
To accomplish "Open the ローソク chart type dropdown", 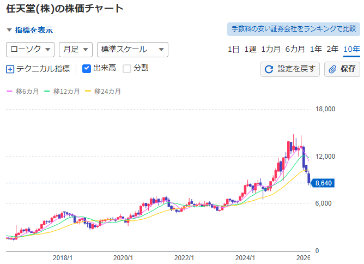I will tap(30, 49).
